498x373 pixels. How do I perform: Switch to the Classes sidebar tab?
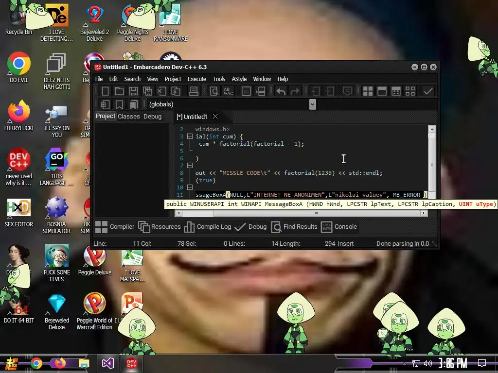point(128,117)
